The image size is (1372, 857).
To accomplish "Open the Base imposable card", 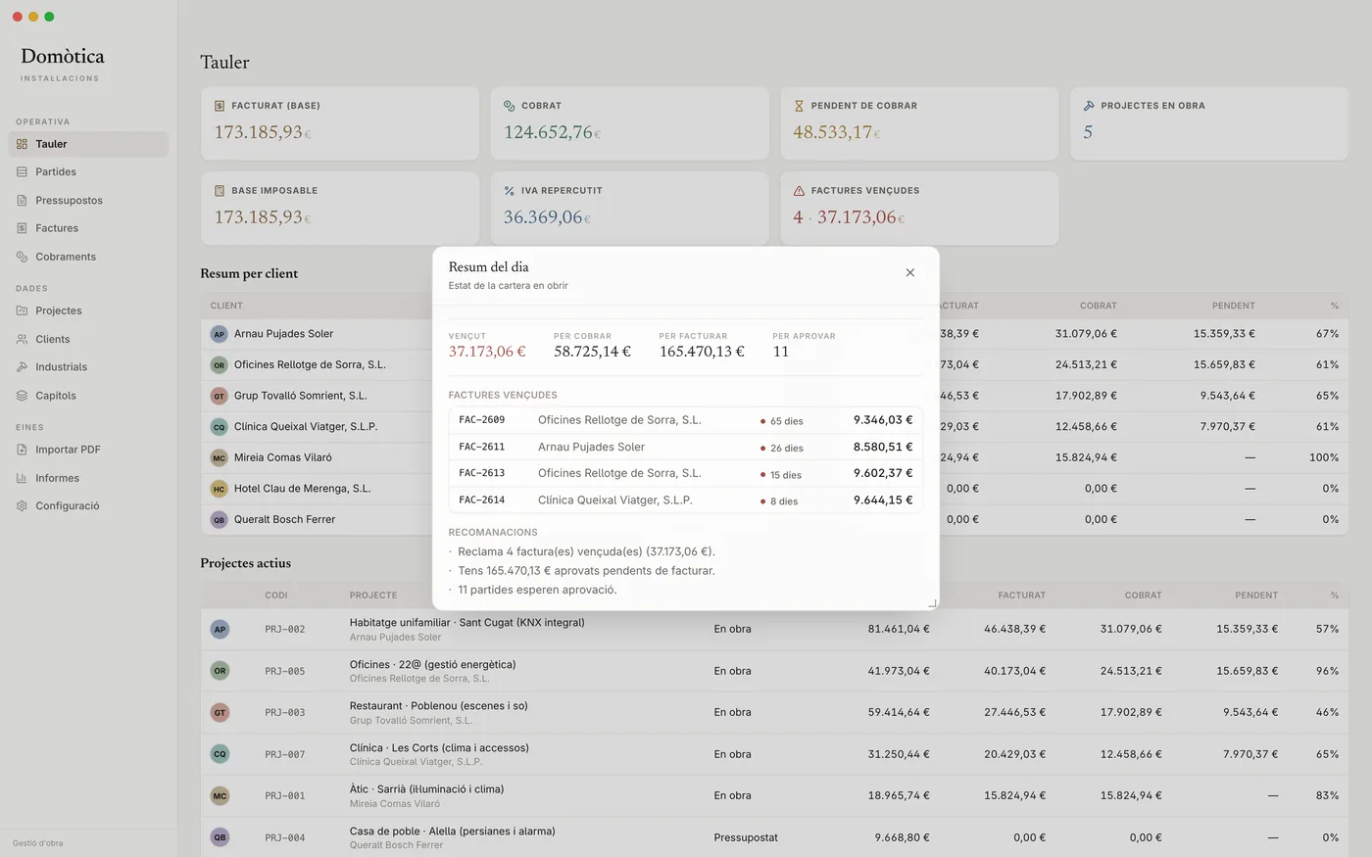I will click(340, 209).
